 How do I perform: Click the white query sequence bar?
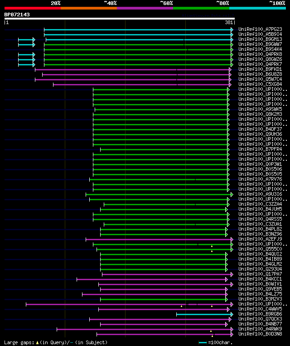click(120, 19)
